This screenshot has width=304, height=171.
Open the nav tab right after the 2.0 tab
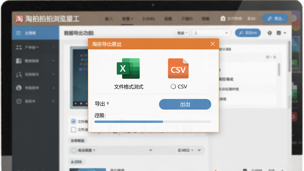tap(168, 19)
